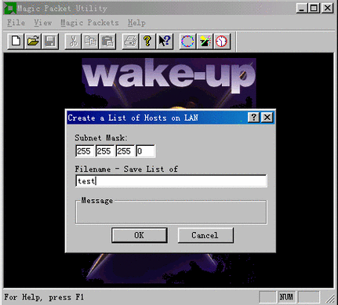Close the Create a List of Hosts dialog

point(267,118)
